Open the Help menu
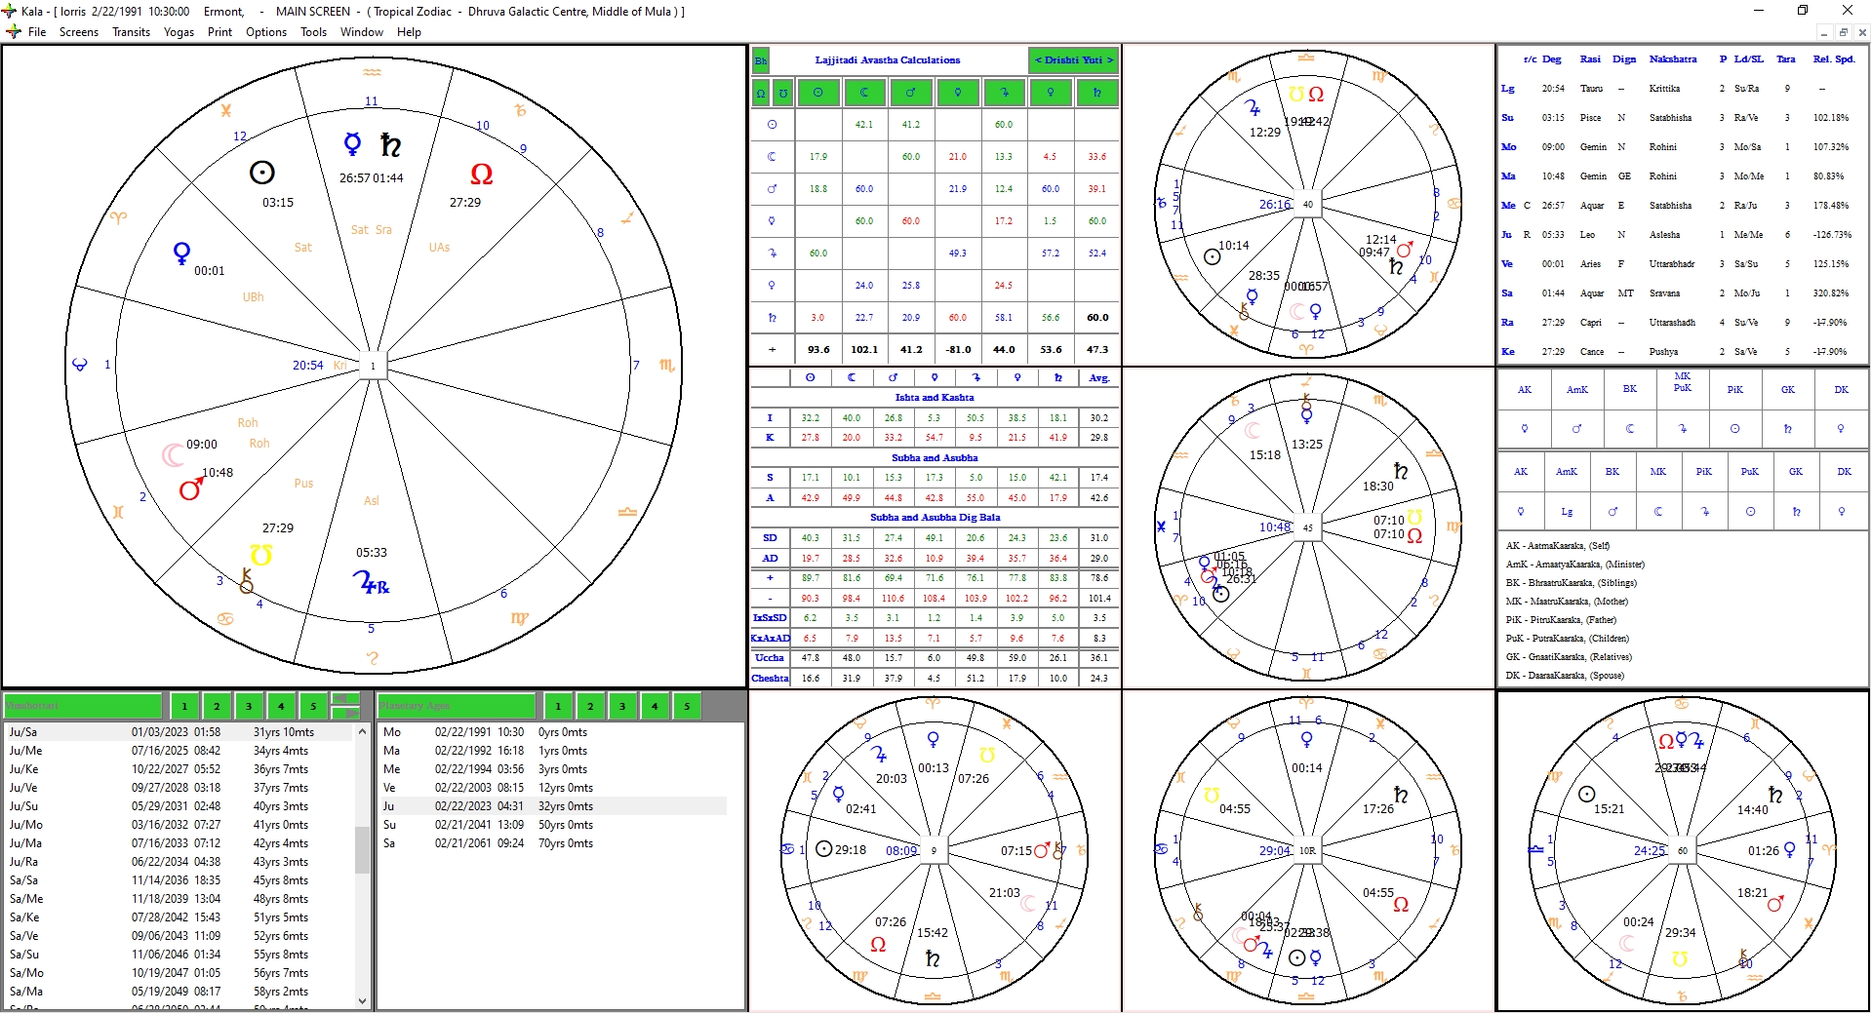 tap(409, 32)
